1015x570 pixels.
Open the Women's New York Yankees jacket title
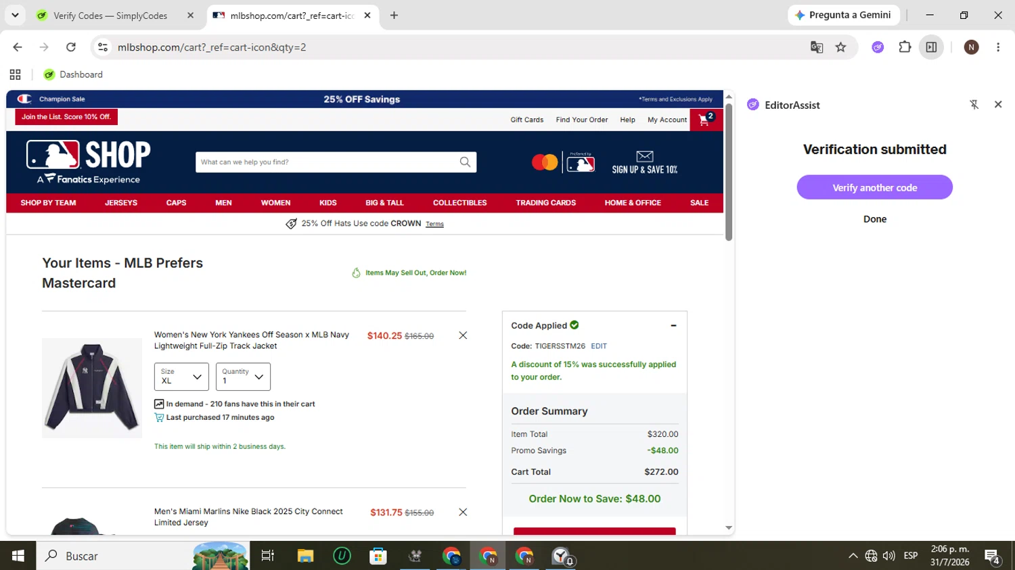[252, 340]
